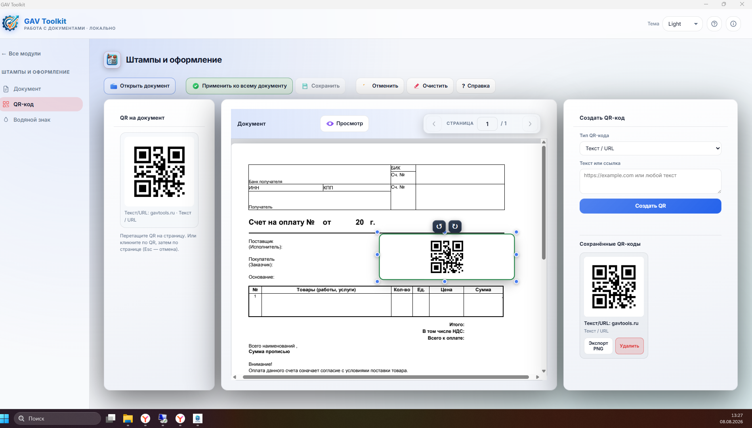
Task: Click the 'Текст/URL: gavtools.ru' saved label
Action: tap(611, 323)
